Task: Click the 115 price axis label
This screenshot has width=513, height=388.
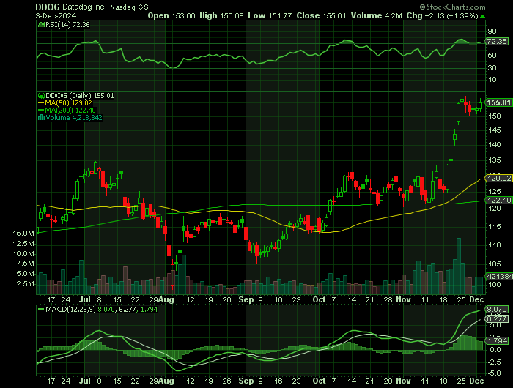Action: (x=494, y=226)
